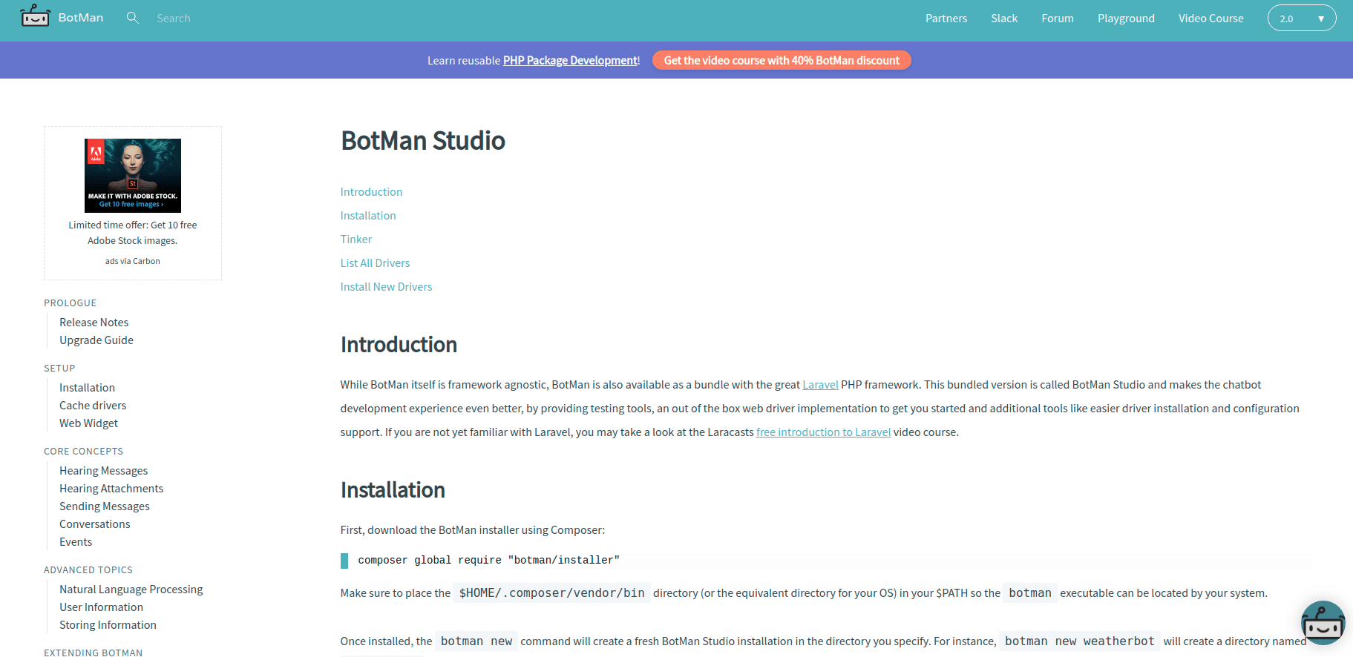Image resolution: width=1353 pixels, height=657 pixels.
Task: Open Slack in top navigation
Action: tap(1004, 19)
